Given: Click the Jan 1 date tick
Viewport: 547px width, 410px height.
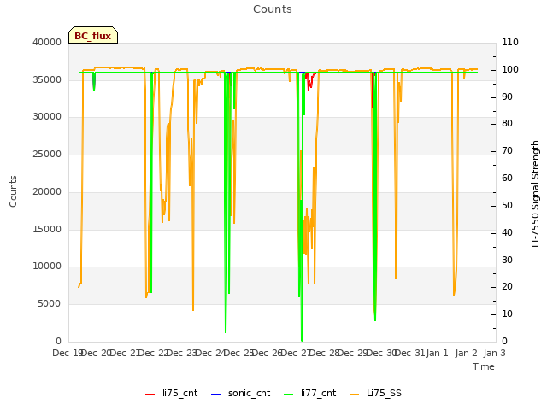Looking at the screenshot, I should point(437,353).
